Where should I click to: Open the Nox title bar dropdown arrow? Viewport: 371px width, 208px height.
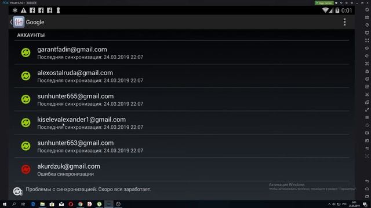[x=341, y=3]
